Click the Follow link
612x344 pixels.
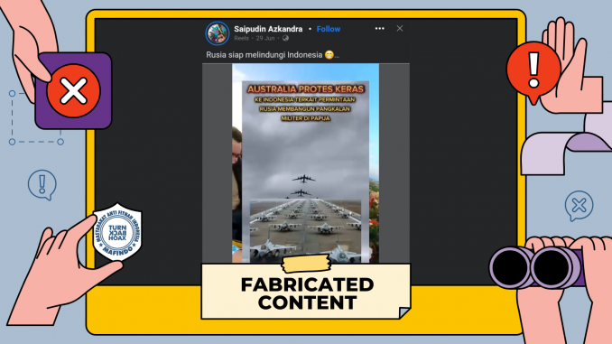pyautogui.click(x=329, y=29)
